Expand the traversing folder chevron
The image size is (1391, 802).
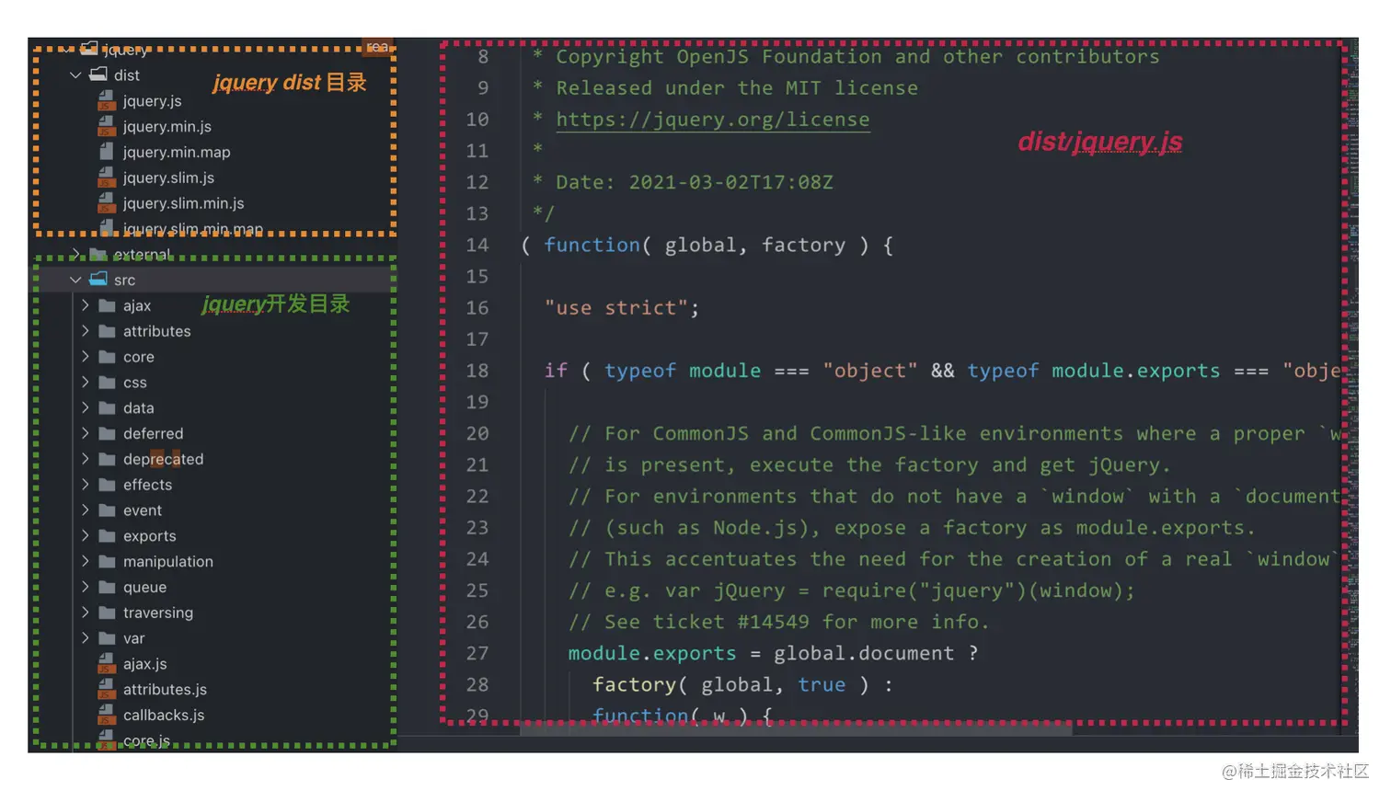pos(85,613)
